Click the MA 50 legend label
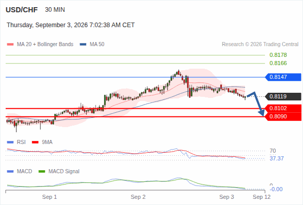 click(x=97, y=45)
